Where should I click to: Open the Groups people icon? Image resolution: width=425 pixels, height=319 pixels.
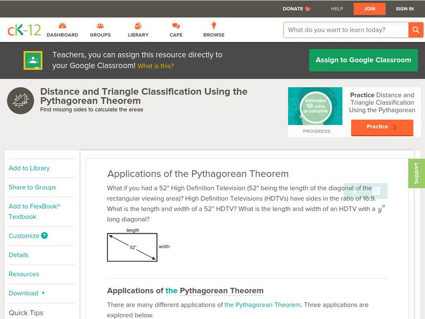coord(100,26)
